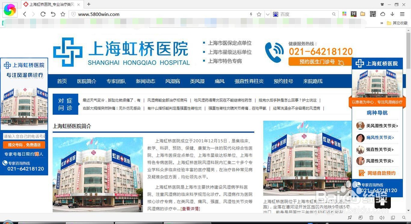411x224 pixels.
Task: Open 来院路线 in the navigation bar
Action: (313, 81)
